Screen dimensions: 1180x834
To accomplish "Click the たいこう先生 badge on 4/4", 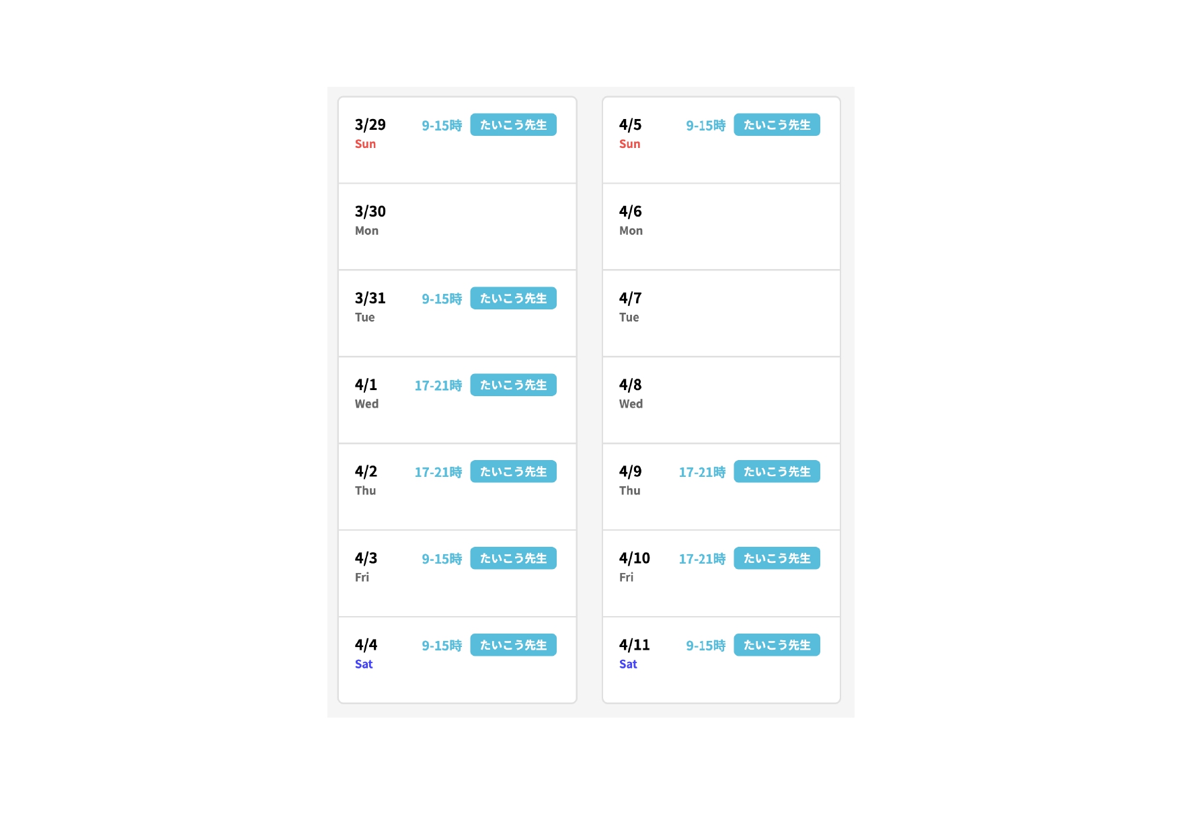I will 513,646.
